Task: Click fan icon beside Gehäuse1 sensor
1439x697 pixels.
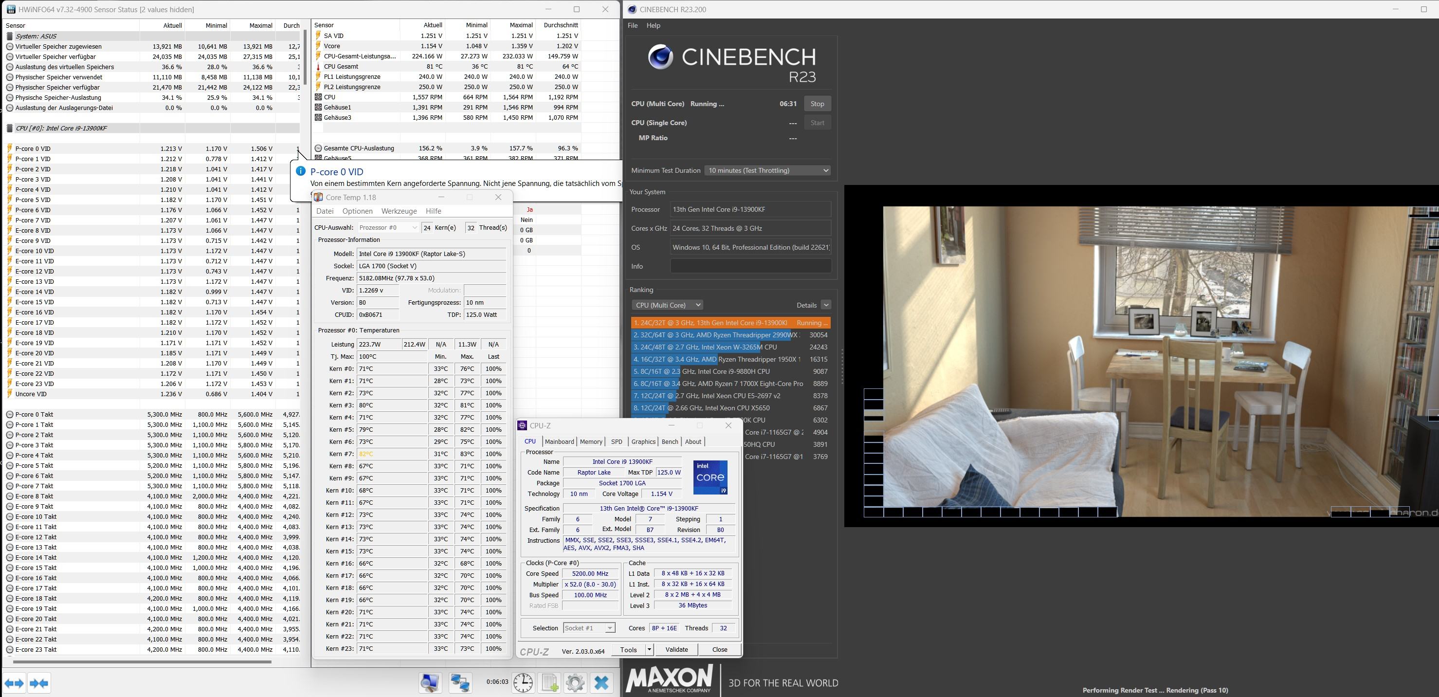Action: click(318, 107)
